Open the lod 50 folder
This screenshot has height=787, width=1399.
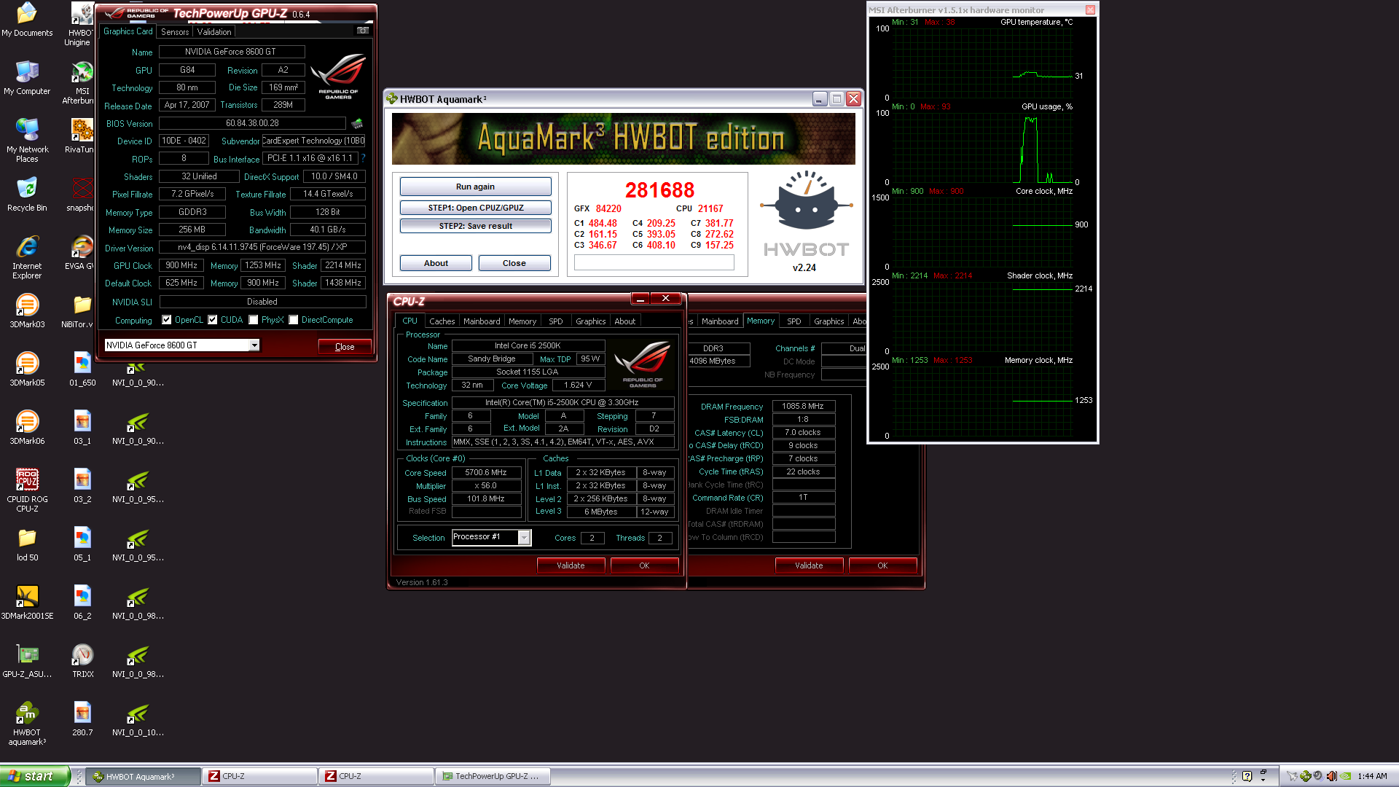pyautogui.click(x=27, y=544)
